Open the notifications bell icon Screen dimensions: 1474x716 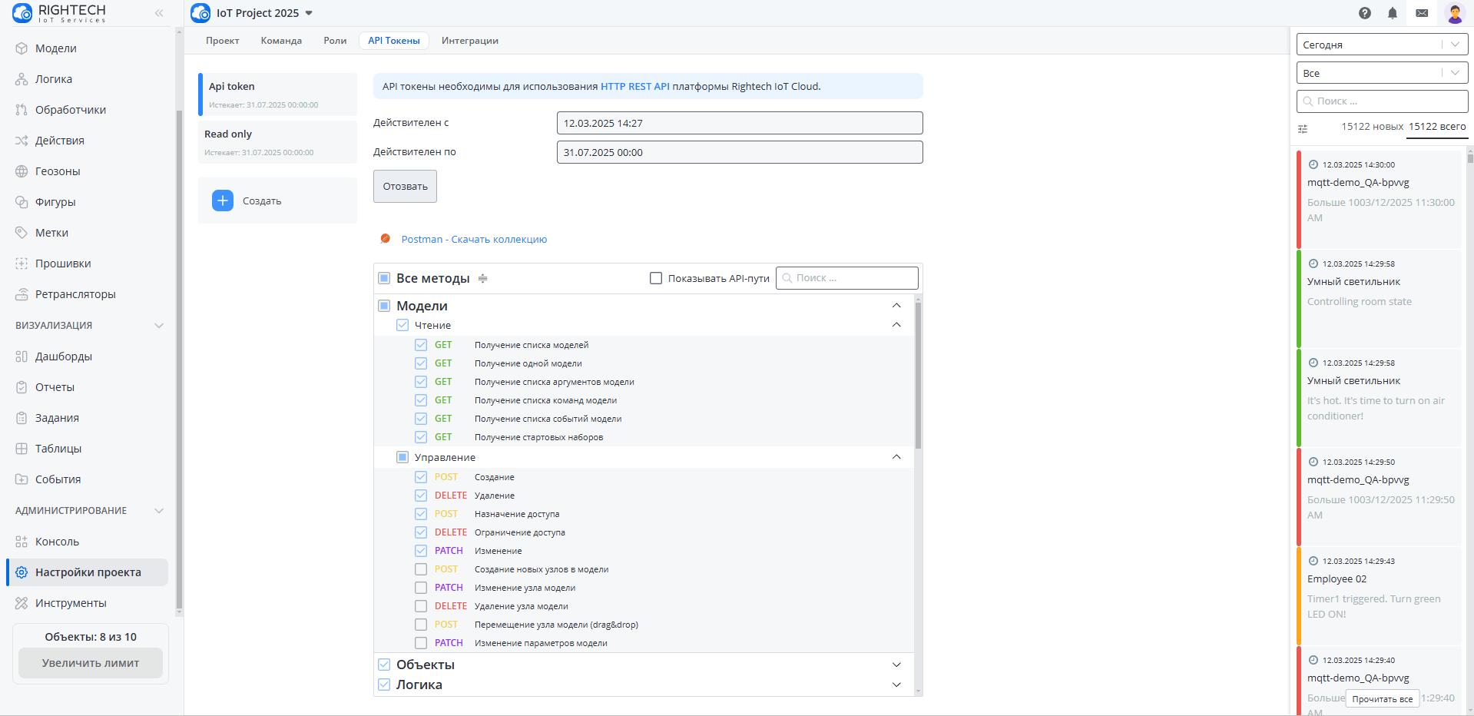tap(1392, 13)
